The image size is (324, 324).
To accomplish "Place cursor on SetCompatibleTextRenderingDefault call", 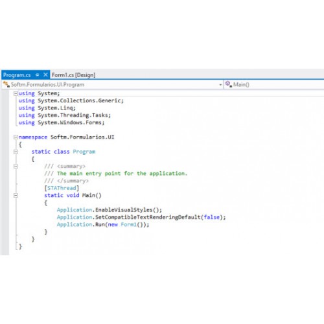I will click(x=148, y=217).
